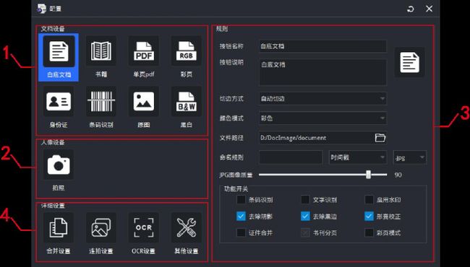This screenshot has width=470, height=267.
Task: Select the 拍照 camera icon
Action: (x=59, y=165)
